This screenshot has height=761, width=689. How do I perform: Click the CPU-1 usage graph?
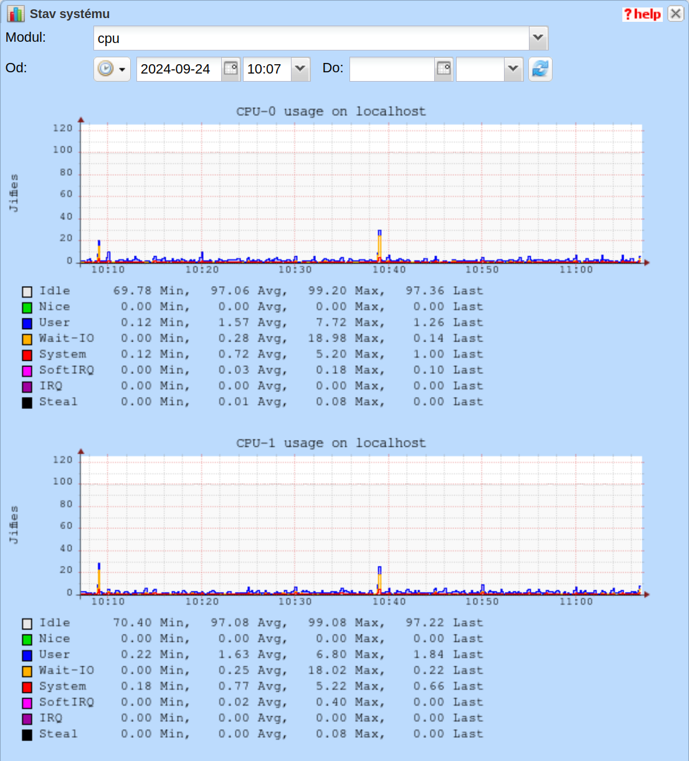click(x=361, y=525)
